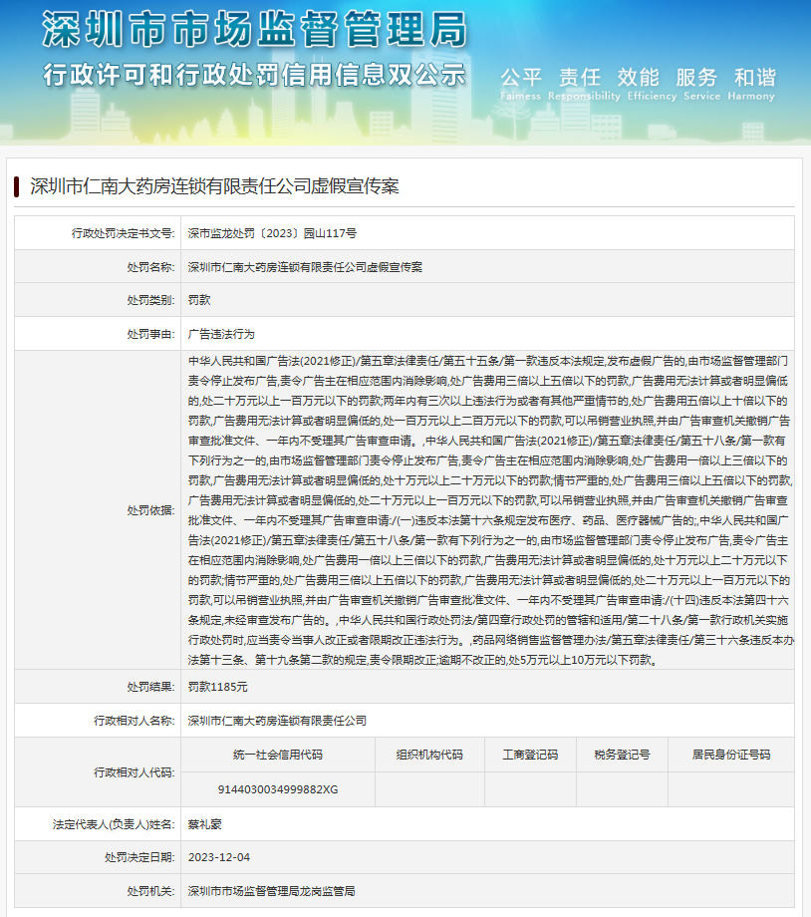Click the red bar beside the case title
811x917 pixels.
(x=17, y=185)
